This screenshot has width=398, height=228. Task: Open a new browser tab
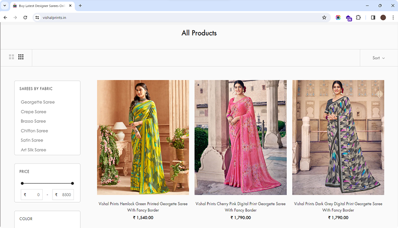(x=80, y=6)
